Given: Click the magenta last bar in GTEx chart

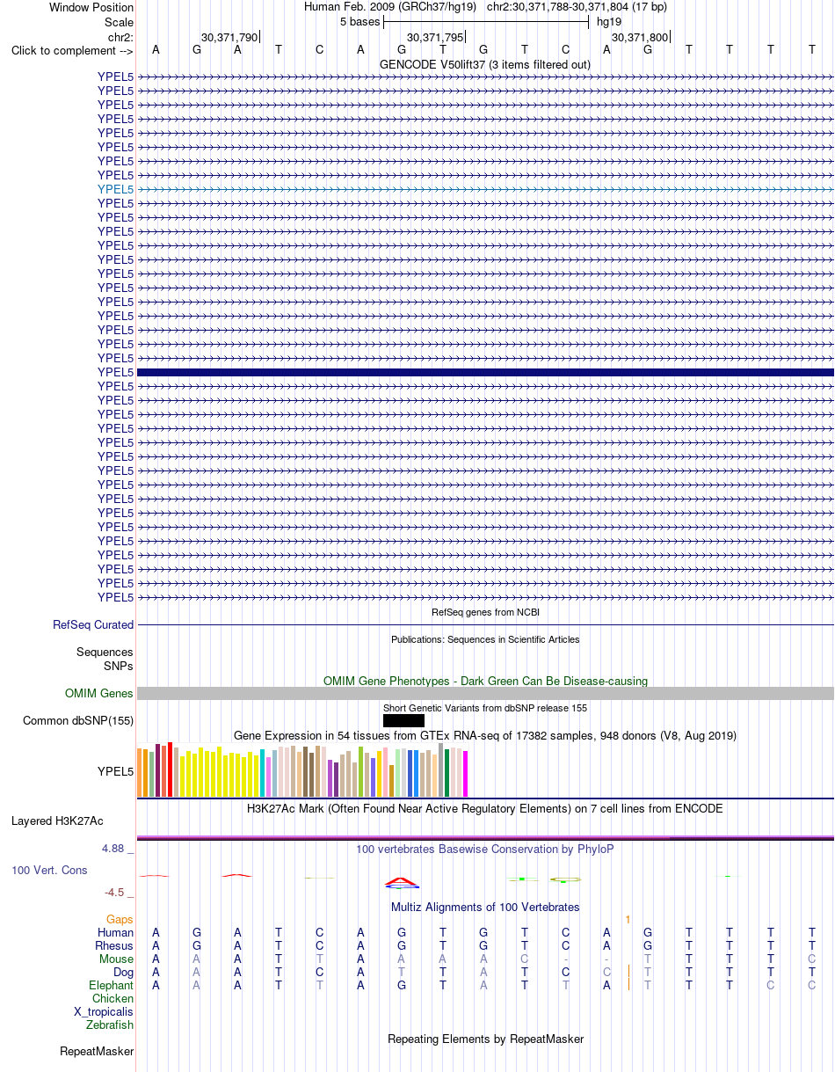Looking at the screenshot, I should click(466, 774).
